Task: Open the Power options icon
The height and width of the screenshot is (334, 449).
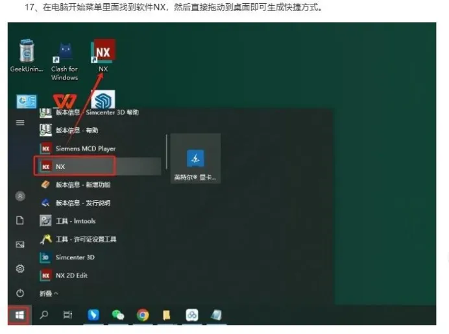Action: (x=20, y=293)
